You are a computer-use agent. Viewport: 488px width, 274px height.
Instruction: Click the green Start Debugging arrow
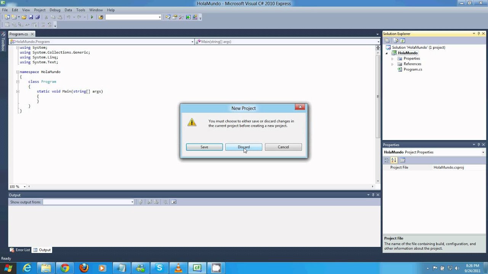(x=92, y=17)
